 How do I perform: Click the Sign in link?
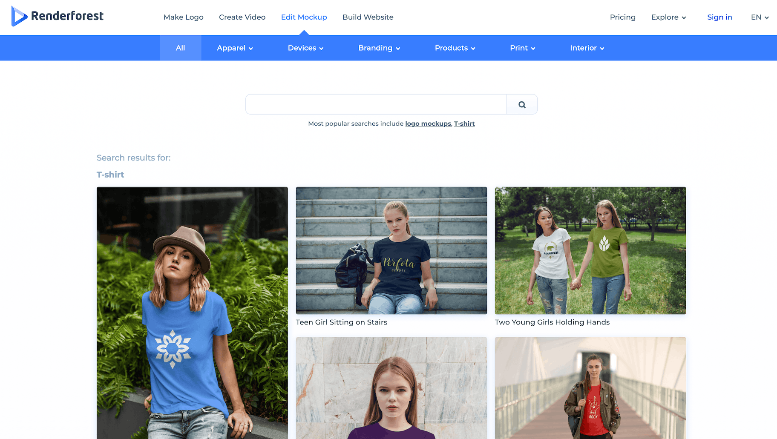coord(719,17)
